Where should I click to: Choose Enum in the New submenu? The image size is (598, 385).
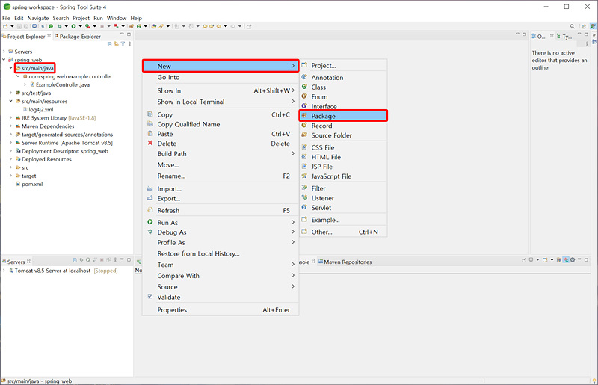(343, 97)
